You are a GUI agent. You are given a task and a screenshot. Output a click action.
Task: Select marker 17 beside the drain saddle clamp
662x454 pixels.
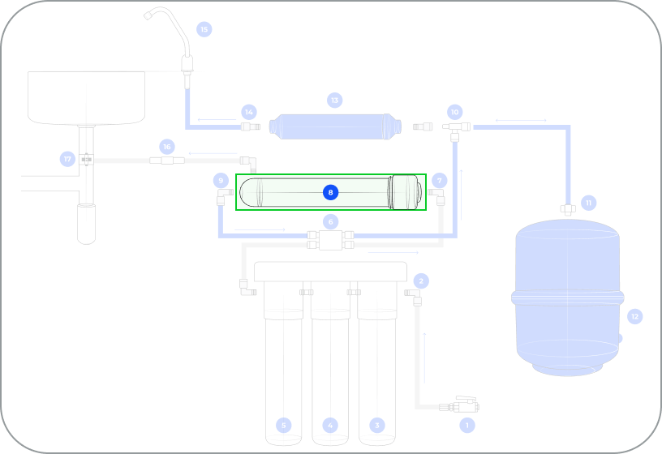(x=68, y=159)
